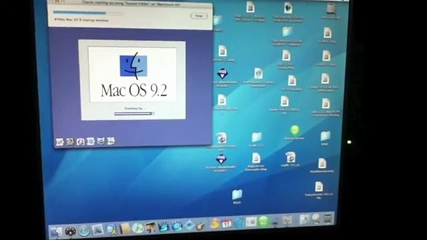This screenshot has height=240, width=427.
Task: Open the Trash in the Dock
Action: 328,219
